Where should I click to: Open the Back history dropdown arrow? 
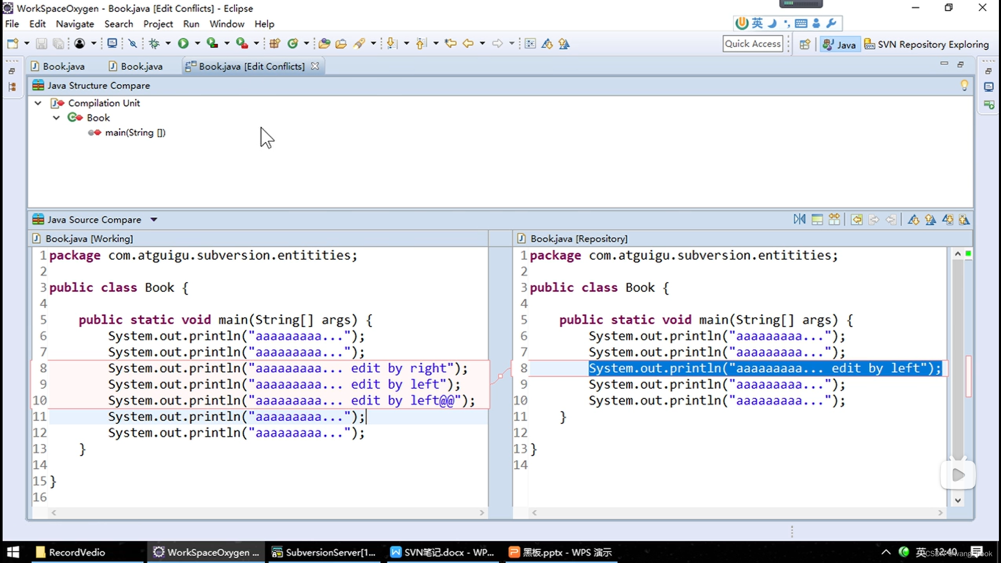point(482,44)
